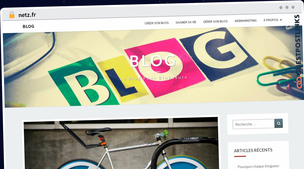The image size is (304, 169).
Task: Open the Pourquoi chaque blogueur article link
Action: click(x=258, y=166)
